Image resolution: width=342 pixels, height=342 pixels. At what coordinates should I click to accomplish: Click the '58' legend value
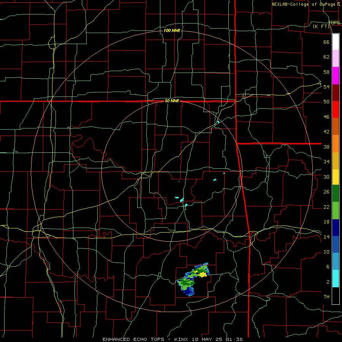[326, 72]
